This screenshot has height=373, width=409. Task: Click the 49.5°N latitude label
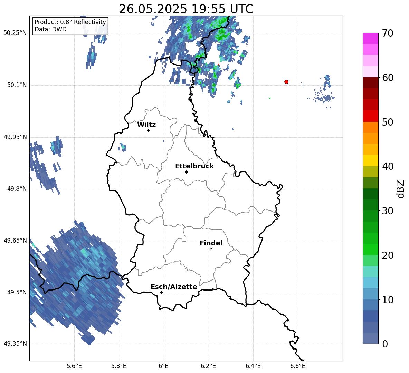(17, 292)
